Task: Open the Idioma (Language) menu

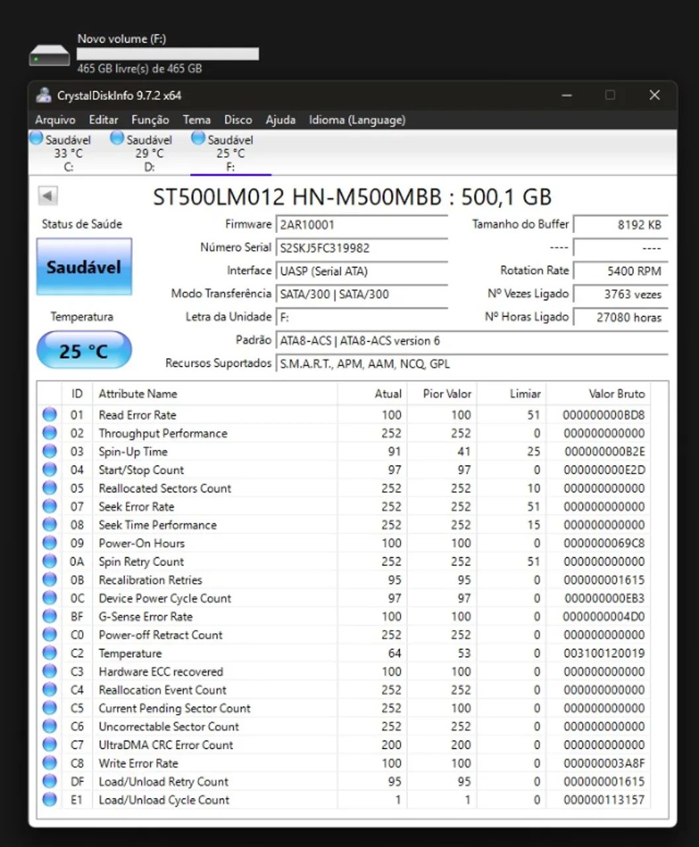Action: 357,120
